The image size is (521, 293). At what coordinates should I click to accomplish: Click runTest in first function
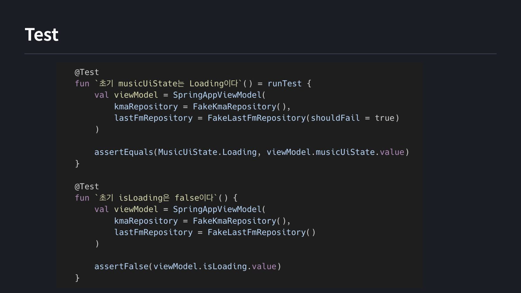click(x=284, y=84)
